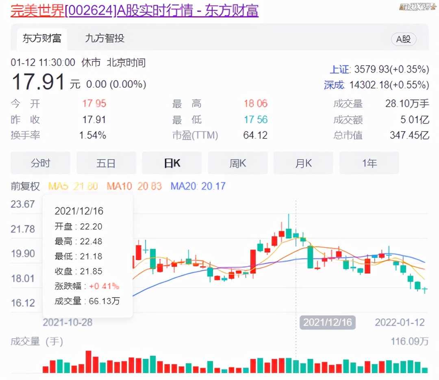Select the 五日 chart tab

[x=106, y=163]
